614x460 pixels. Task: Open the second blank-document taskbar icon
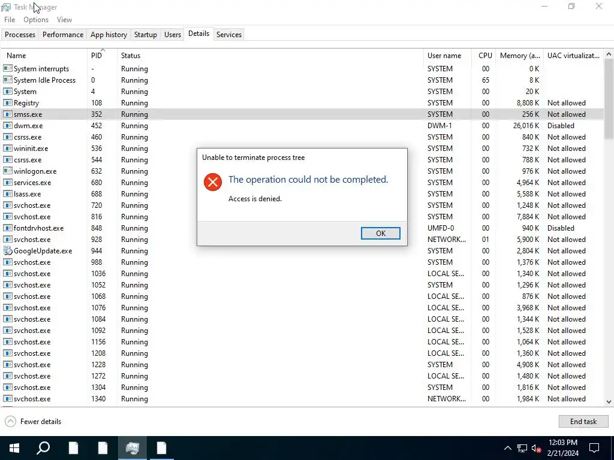coord(103,448)
